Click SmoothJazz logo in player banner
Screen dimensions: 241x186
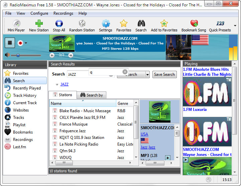(x=62, y=43)
